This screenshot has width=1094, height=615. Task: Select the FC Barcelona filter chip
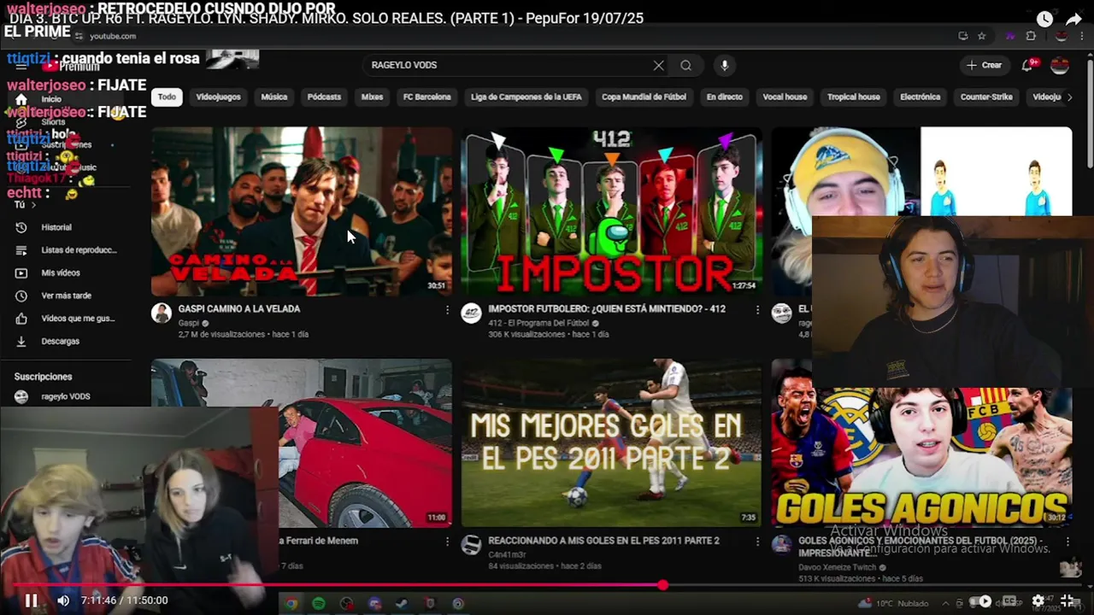click(x=426, y=97)
